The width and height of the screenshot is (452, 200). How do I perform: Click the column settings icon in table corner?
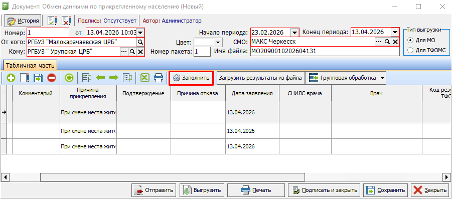coord(4,93)
